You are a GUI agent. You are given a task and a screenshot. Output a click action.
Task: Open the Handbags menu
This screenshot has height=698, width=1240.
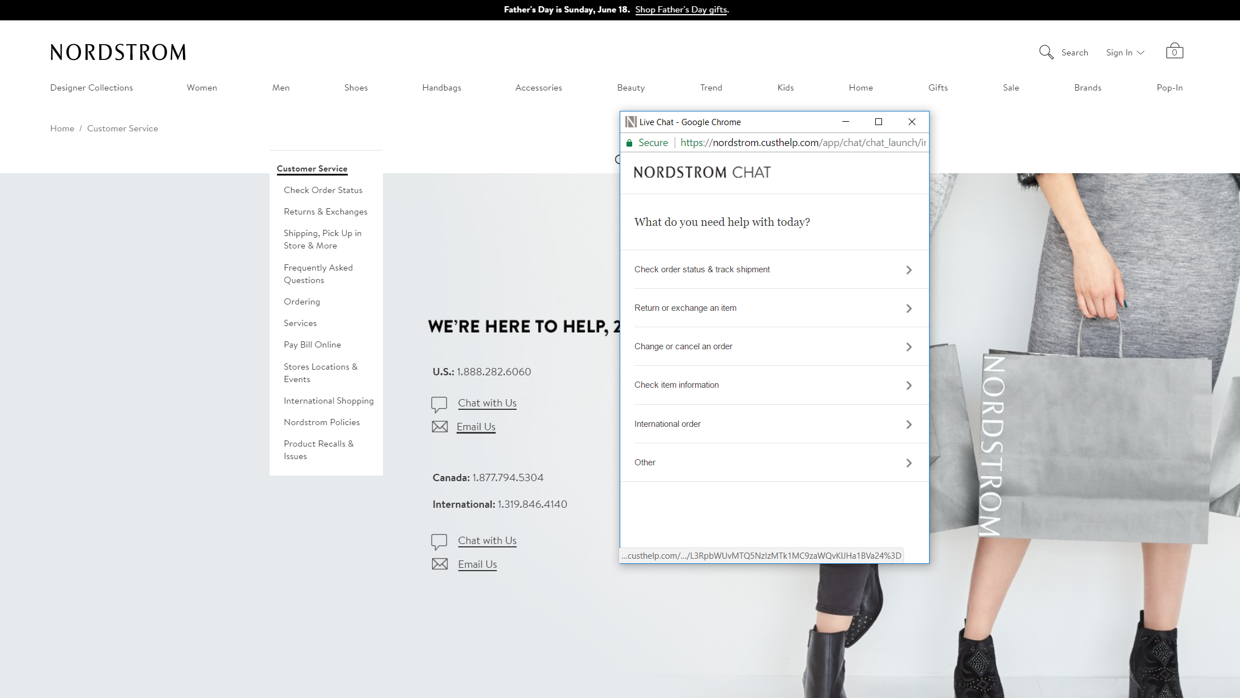[x=441, y=88]
